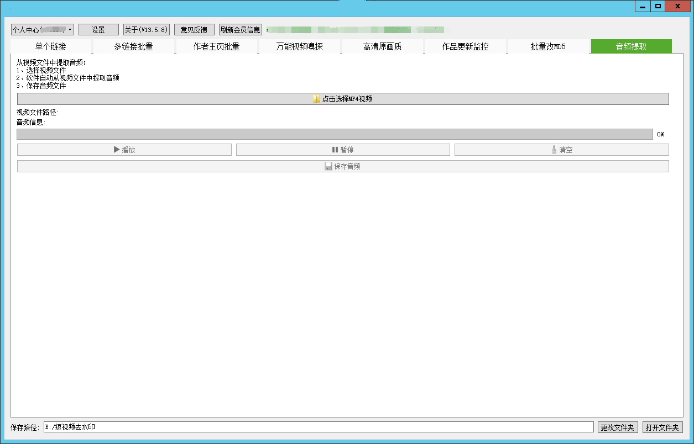Open the 作者主页批量 tab
Image resolution: width=694 pixels, height=444 pixels.
pyautogui.click(x=216, y=47)
